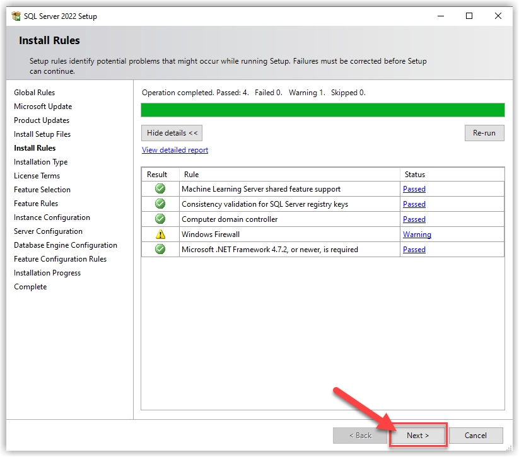Select Feature Rules step in sidebar

pyautogui.click(x=36, y=204)
